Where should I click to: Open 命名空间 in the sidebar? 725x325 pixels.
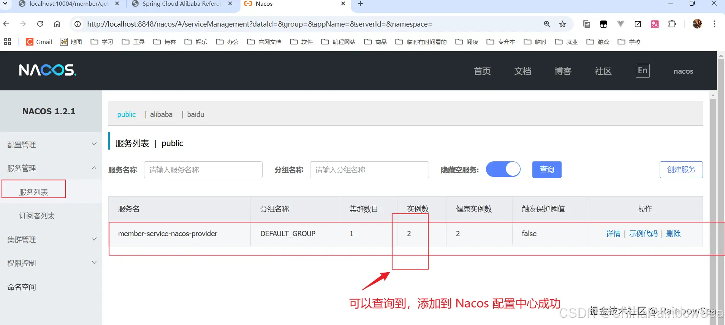pos(22,287)
